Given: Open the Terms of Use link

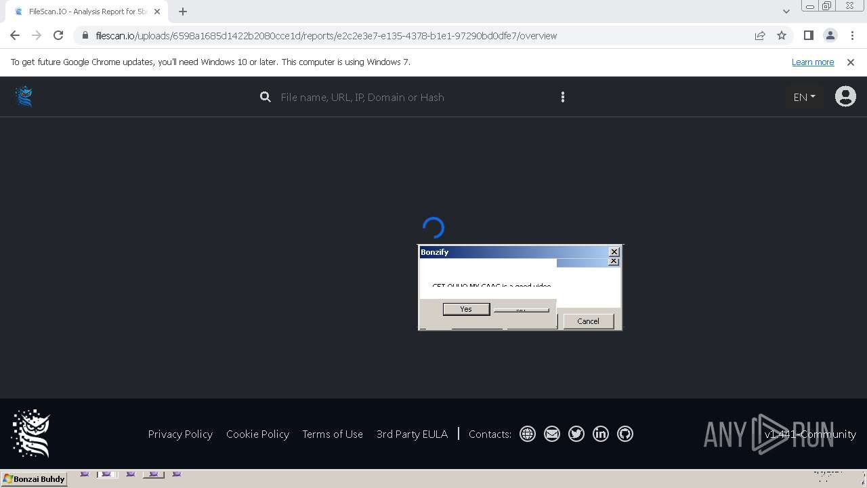Looking at the screenshot, I should (x=333, y=434).
